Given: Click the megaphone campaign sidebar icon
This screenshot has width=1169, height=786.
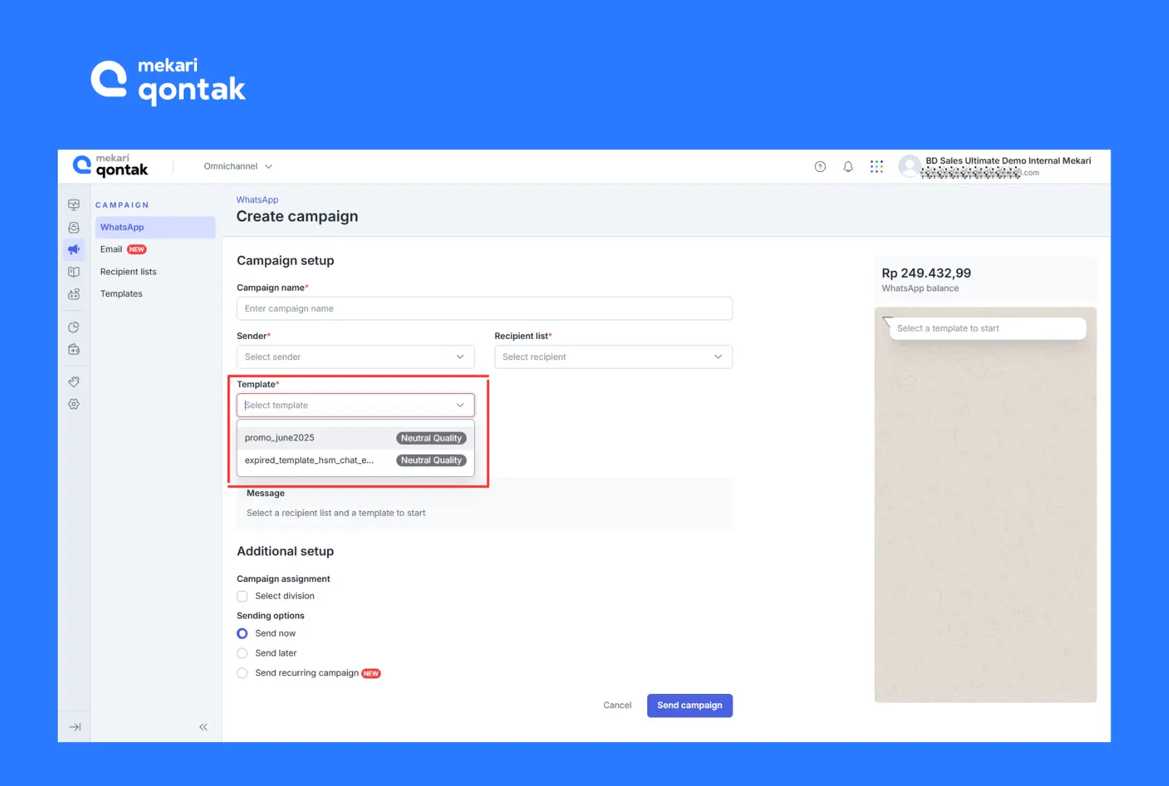Looking at the screenshot, I should click(x=74, y=249).
